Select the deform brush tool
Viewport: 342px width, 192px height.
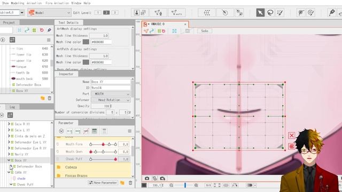(310, 13)
